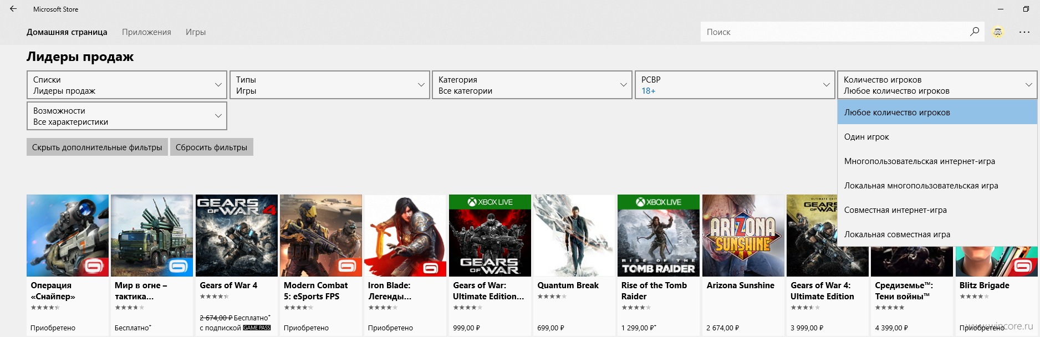The width and height of the screenshot is (1040, 337).
Task: Expand the Типы dropdown
Action: click(x=330, y=85)
